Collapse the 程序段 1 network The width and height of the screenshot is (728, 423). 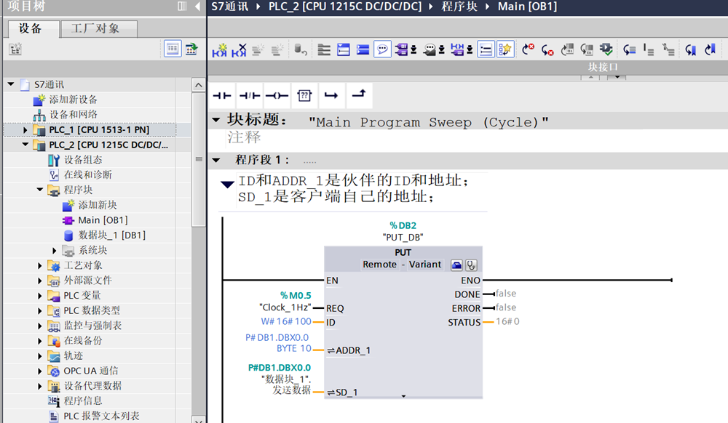215,160
